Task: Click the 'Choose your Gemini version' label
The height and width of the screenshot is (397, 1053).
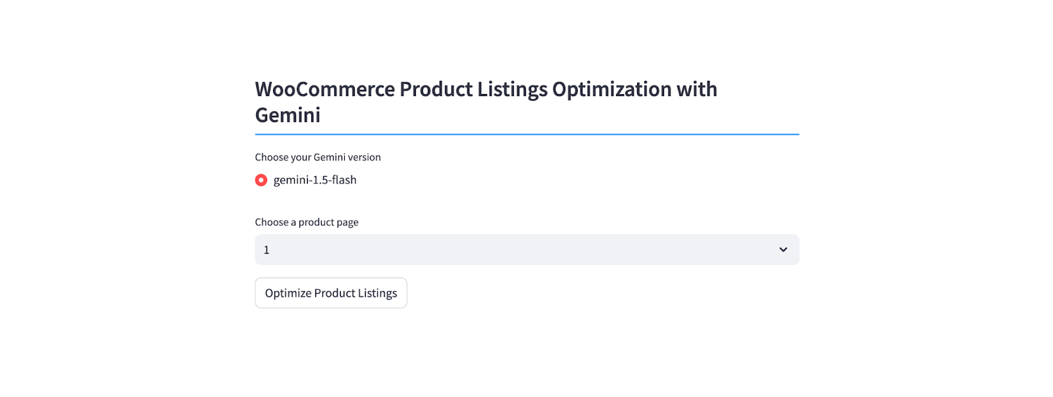Action: coord(318,157)
